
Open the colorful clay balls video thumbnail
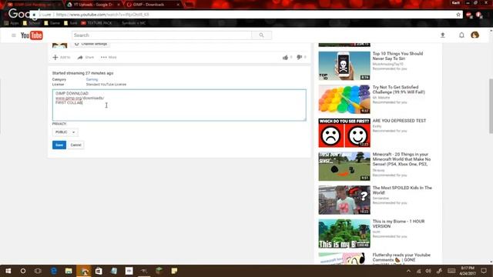tap(344, 99)
